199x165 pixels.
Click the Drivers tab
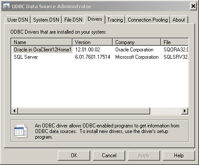(95, 19)
